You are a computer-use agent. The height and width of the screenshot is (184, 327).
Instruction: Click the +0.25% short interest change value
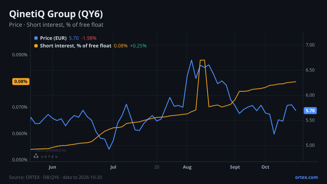(138, 46)
